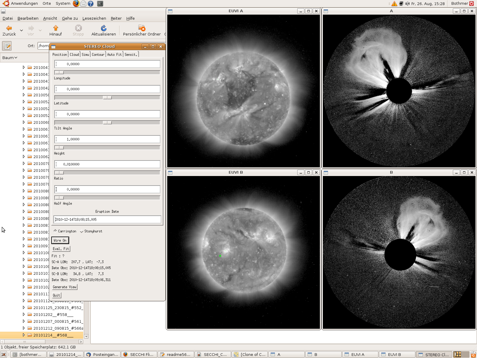Switch to the Cloud tab

(74, 54)
